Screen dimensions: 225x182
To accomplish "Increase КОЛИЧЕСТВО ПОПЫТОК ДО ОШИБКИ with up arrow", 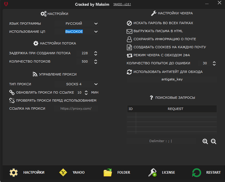I will point(214,62).
